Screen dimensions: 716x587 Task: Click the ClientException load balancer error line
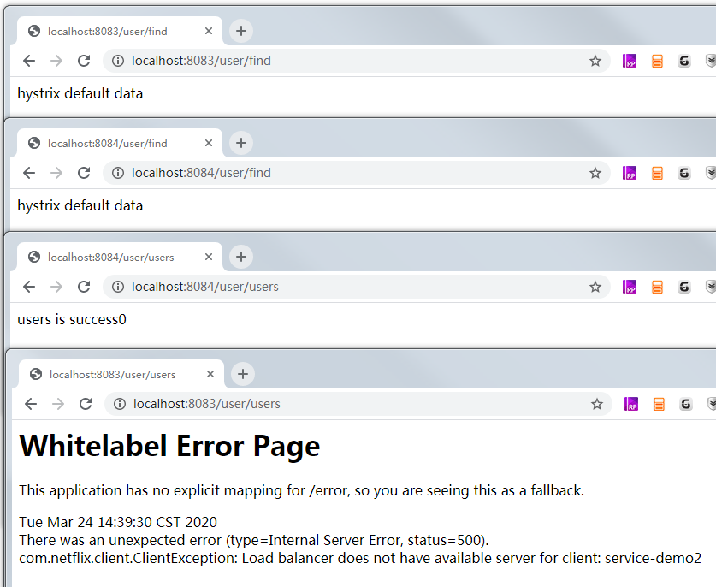pos(360,558)
